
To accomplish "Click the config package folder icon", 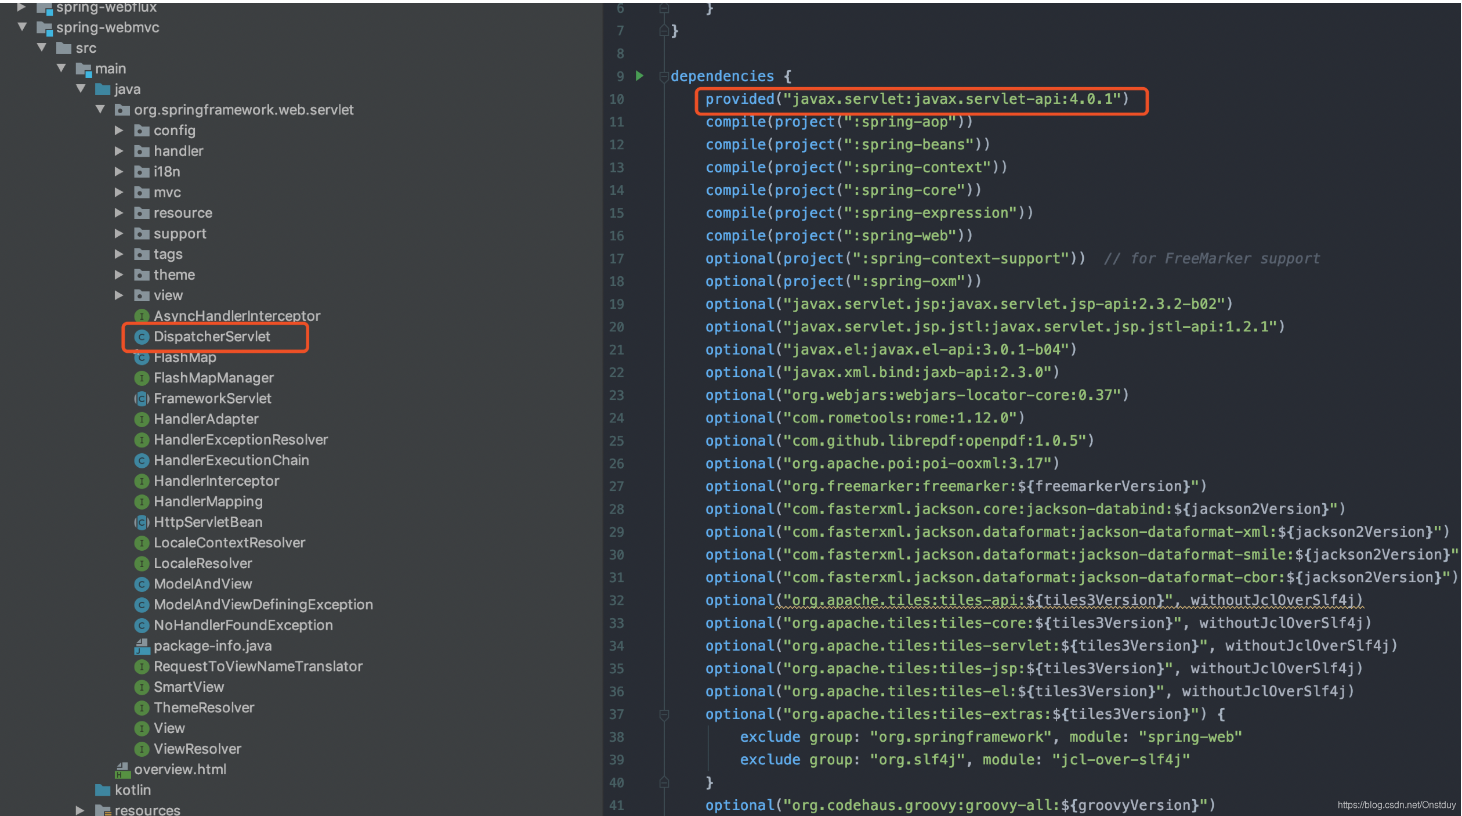I will pos(142,131).
